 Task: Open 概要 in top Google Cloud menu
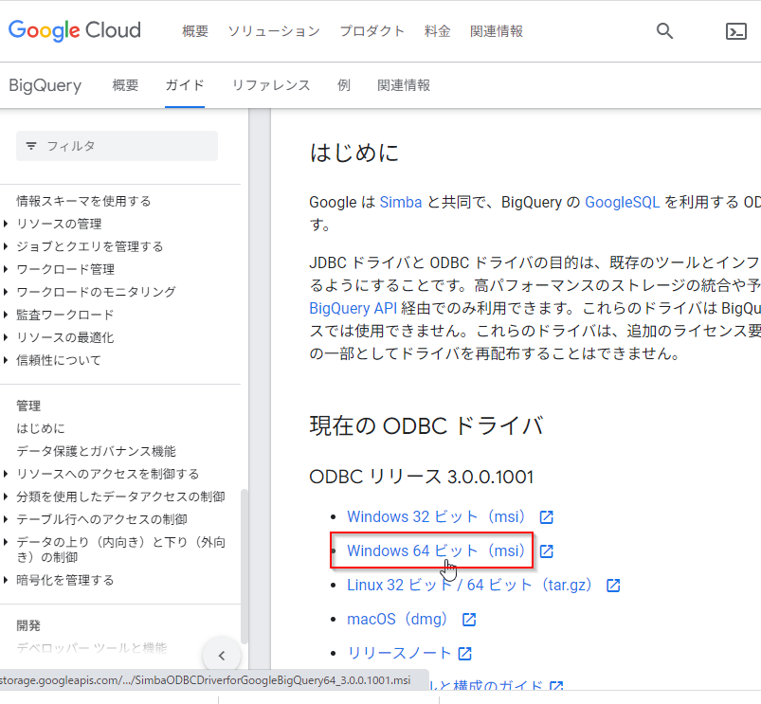[195, 31]
